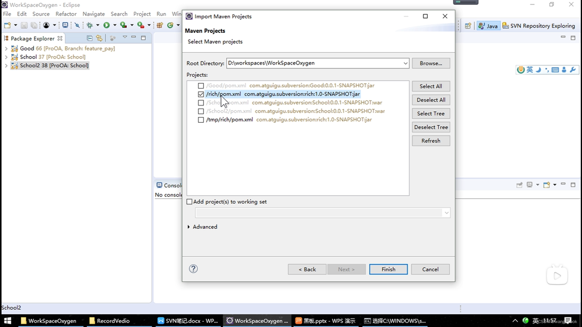582x327 pixels.
Task: Click the Save toolbar icon
Action: click(x=24, y=25)
